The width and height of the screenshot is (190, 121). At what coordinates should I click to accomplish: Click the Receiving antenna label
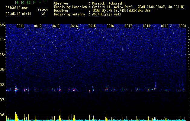click(69, 14)
